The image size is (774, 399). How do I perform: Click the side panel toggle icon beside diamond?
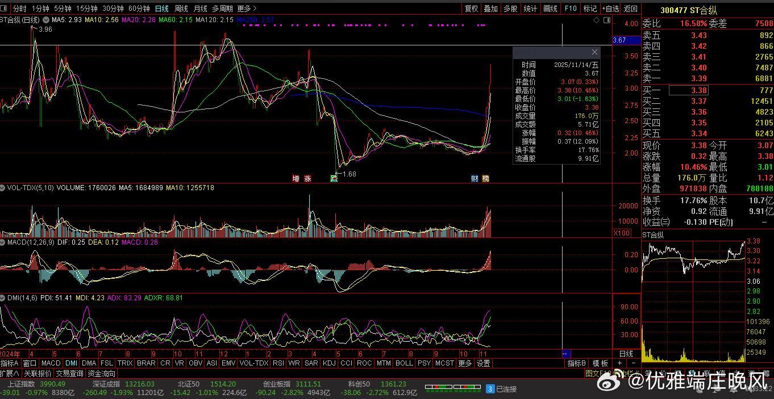click(607, 20)
